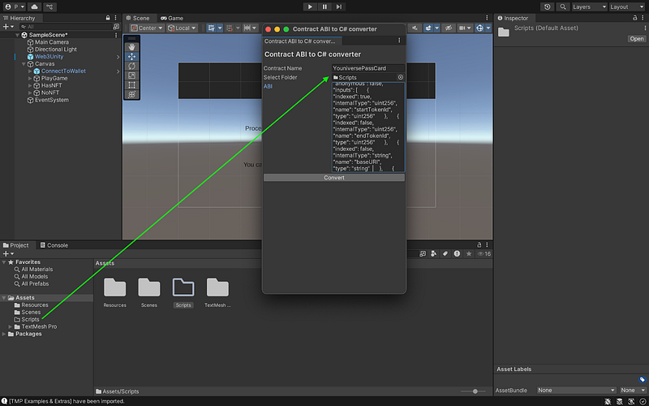Open the Local handle rotation dropdown
649x406 pixels.
pos(182,28)
